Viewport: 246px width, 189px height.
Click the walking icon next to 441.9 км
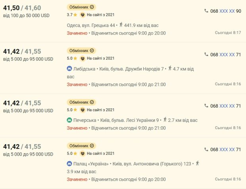click(x=121, y=25)
